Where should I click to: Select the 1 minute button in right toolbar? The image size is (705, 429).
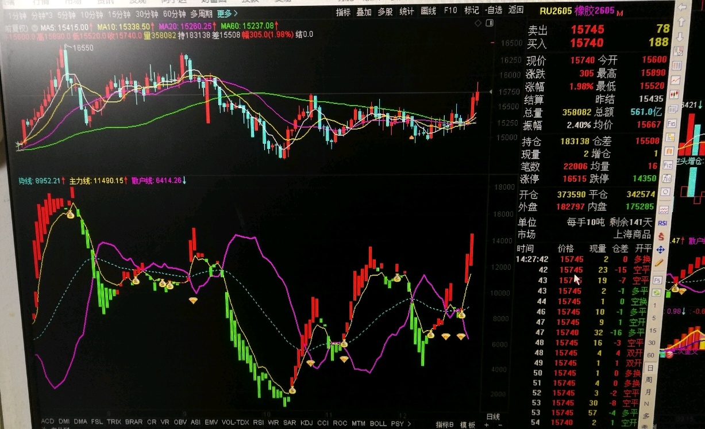pyautogui.click(x=654, y=305)
